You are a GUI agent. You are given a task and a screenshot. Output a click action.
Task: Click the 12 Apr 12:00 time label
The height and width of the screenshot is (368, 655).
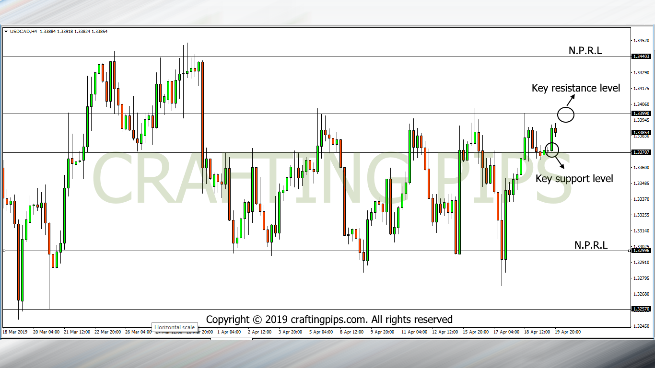pyautogui.click(x=445, y=332)
